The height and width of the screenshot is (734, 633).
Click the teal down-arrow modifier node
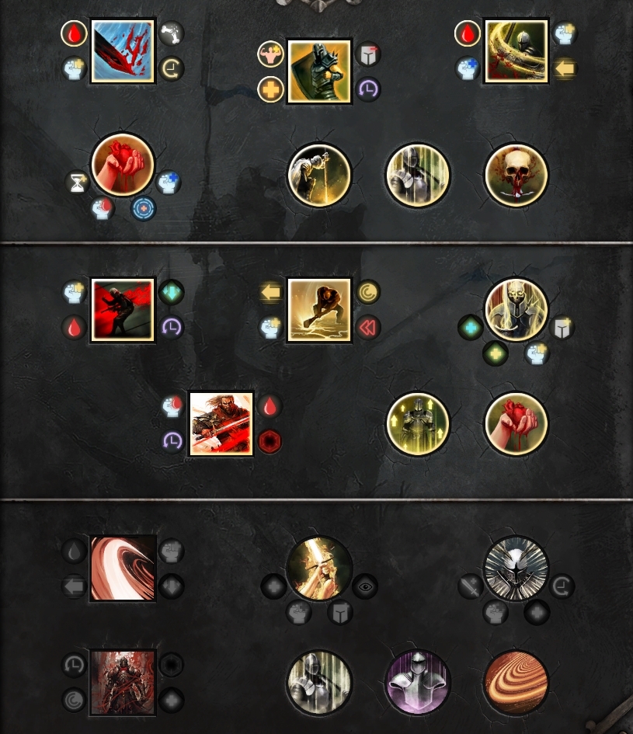[172, 292]
